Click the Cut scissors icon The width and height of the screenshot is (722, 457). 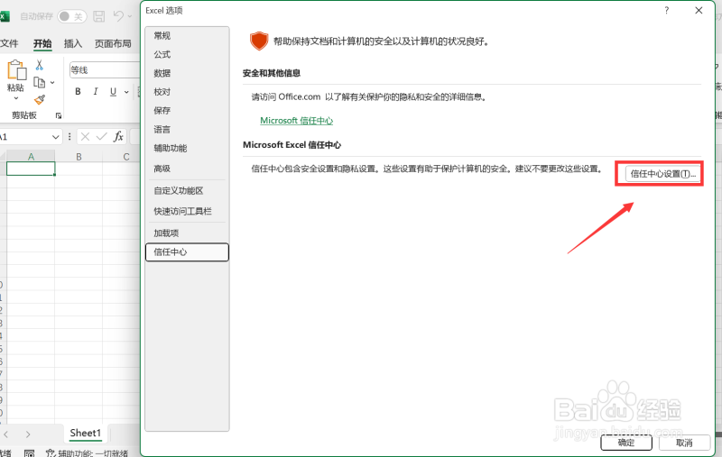pyautogui.click(x=40, y=65)
